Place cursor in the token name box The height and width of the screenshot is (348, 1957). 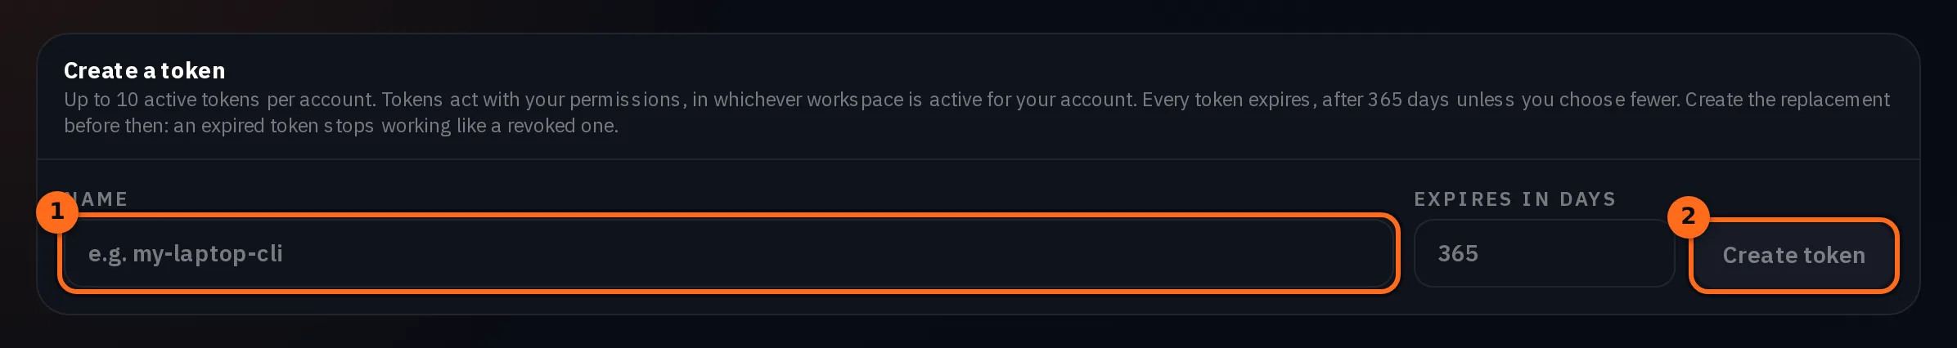pos(728,253)
